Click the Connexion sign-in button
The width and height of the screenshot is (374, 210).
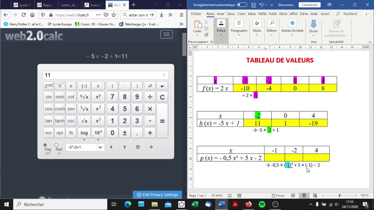point(309,5)
